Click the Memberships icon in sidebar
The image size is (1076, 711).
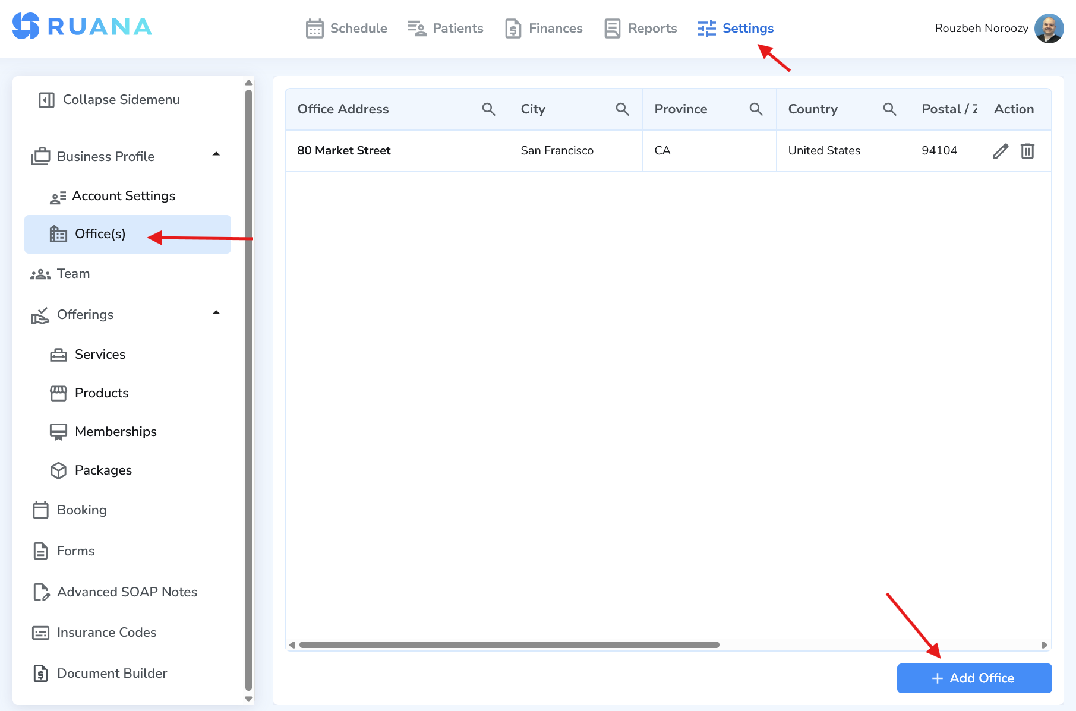pyautogui.click(x=58, y=431)
